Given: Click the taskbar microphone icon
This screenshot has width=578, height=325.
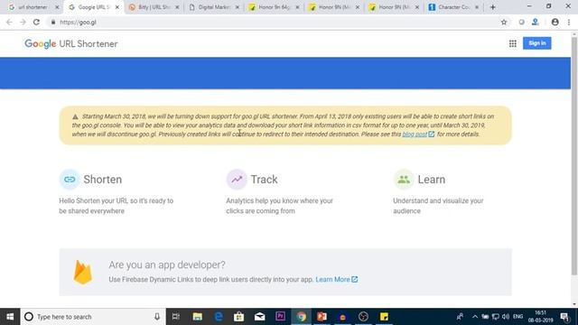Looking at the screenshot, I should (x=157, y=317).
